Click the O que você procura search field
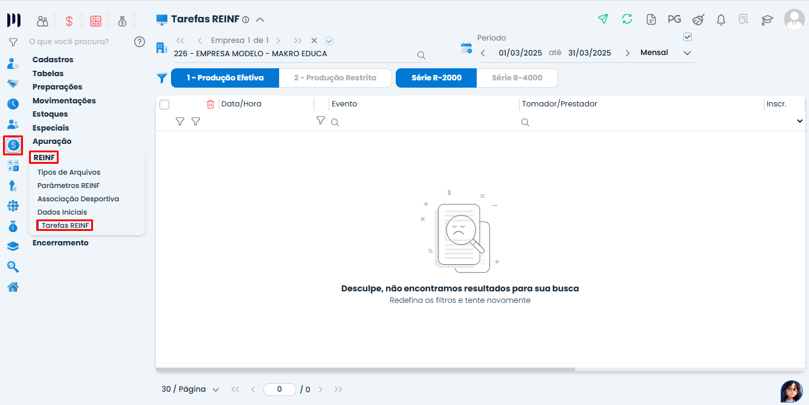Image resolution: width=809 pixels, height=405 pixels. (x=76, y=42)
